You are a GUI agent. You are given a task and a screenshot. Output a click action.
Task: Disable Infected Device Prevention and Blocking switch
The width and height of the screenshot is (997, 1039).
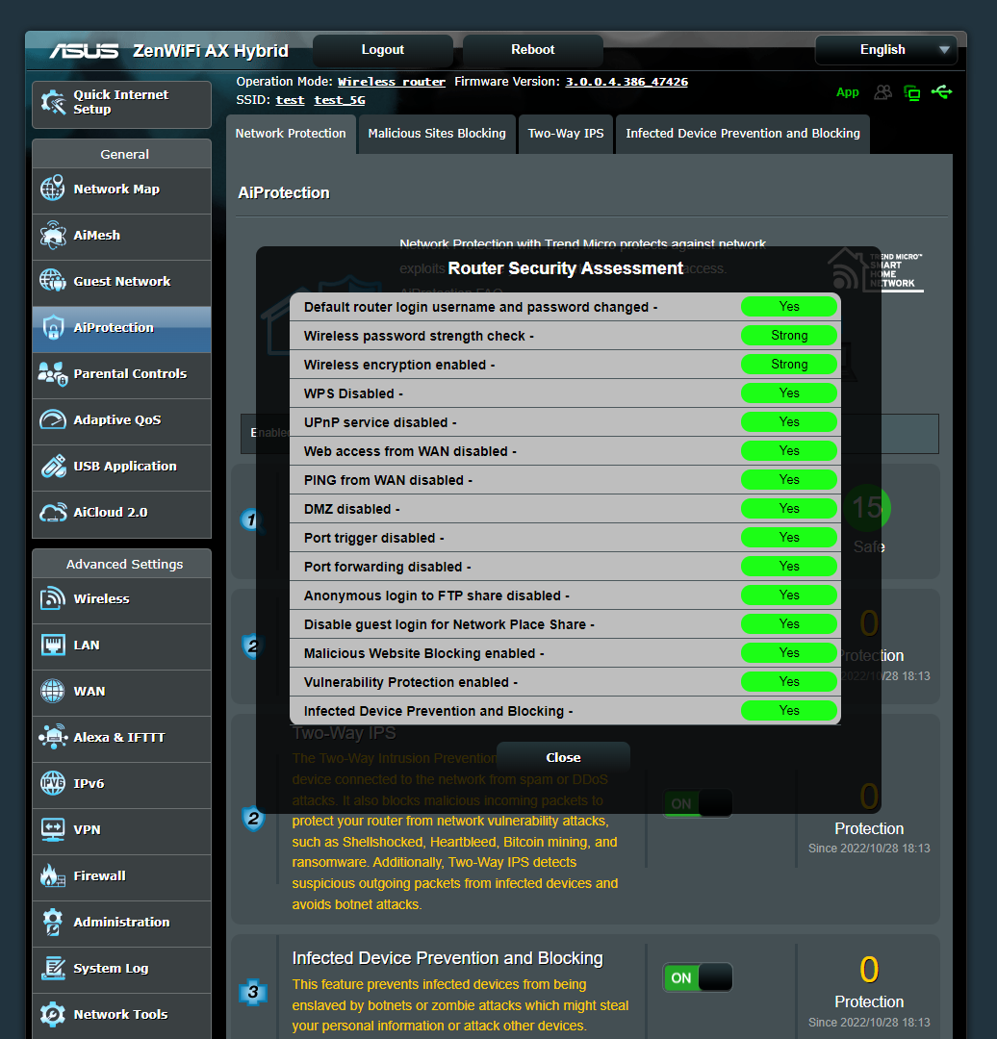point(697,976)
